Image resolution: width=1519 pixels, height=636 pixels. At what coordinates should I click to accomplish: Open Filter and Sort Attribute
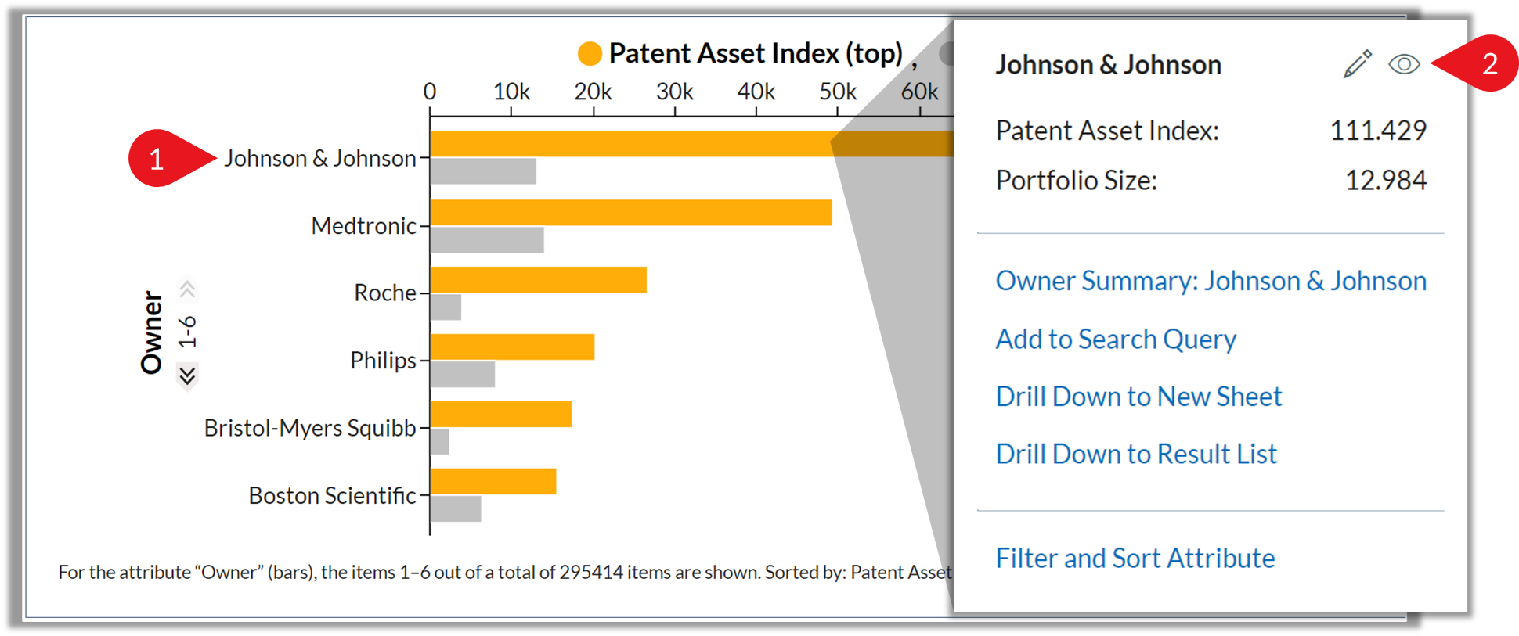[1135, 559]
